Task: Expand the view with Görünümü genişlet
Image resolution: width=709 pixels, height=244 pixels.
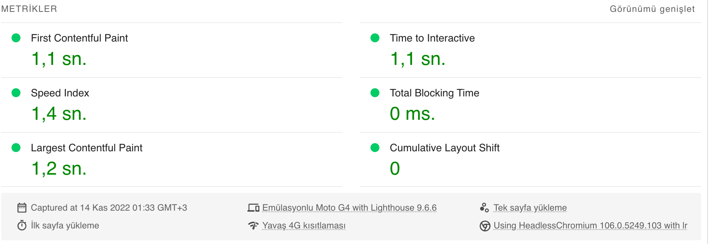Action: pyautogui.click(x=652, y=9)
